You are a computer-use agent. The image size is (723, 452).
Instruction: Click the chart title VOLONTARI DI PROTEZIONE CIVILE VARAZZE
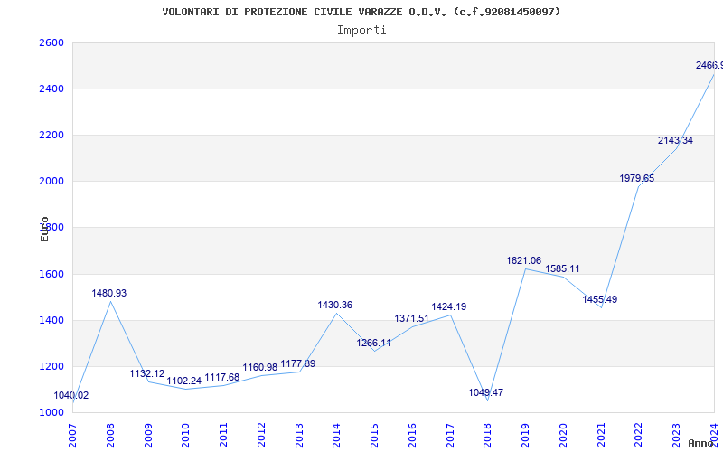pyautogui.click(x=361, y=12)
